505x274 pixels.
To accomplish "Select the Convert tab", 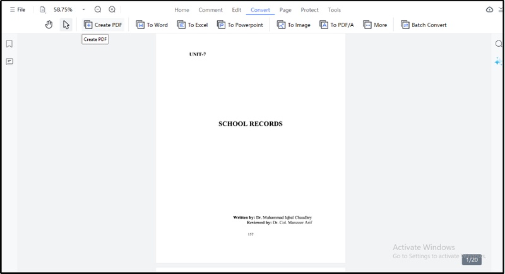I will coord(260,10).
